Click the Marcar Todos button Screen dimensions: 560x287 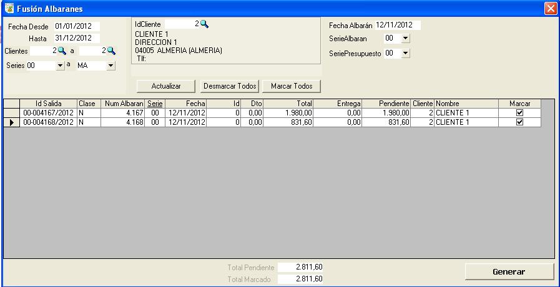pos(292,86)
